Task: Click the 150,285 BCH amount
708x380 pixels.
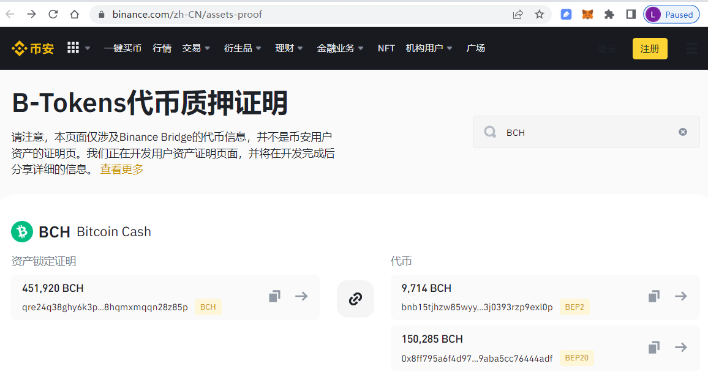Action: point(432,339)
